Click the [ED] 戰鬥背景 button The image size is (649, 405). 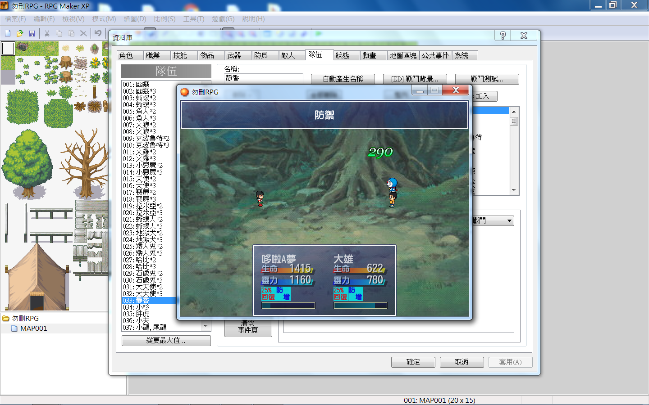(415, 79)
